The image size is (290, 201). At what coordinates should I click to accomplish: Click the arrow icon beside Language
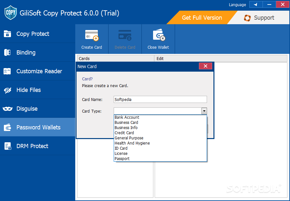(256, 5)
